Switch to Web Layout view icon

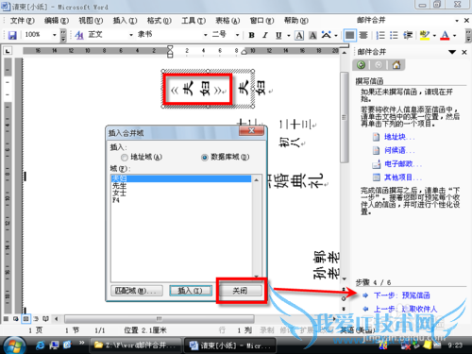coord(16,319)
